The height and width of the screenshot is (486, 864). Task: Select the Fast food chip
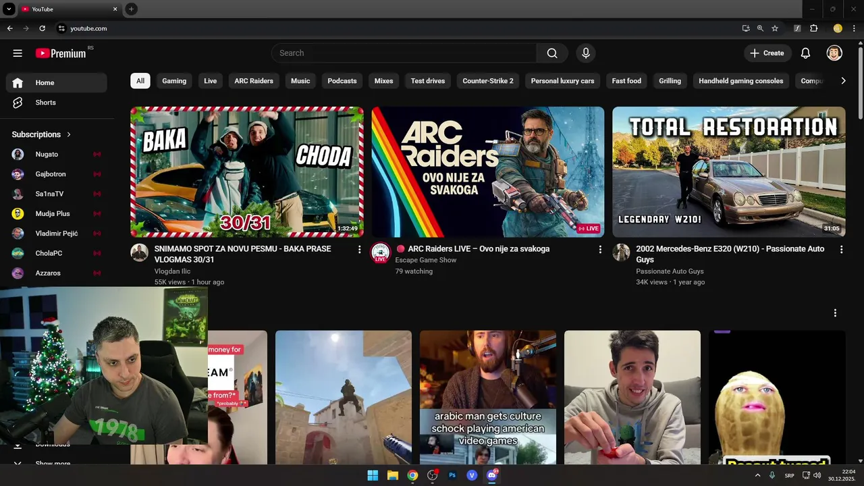(x=626, y=81)
